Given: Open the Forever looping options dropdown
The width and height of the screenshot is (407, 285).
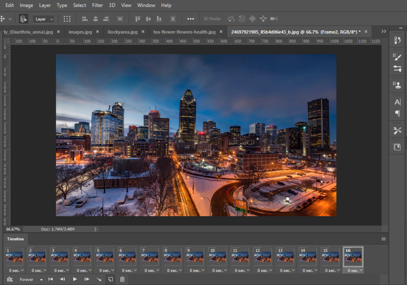Looking at the screenshot, I should 31,279.
